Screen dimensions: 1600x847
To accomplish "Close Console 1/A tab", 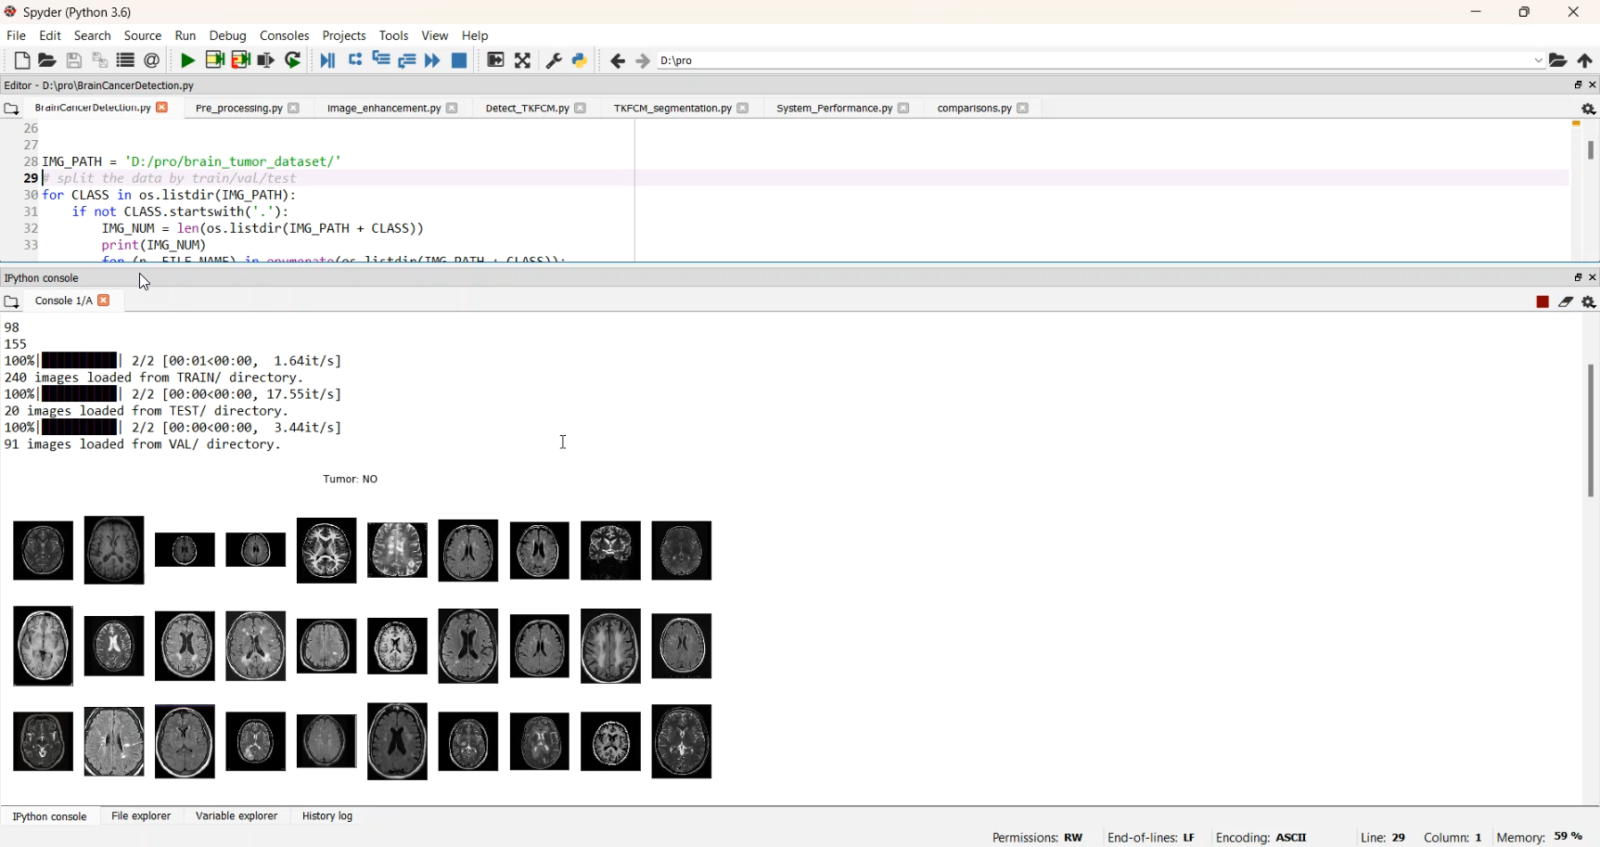I will click(x=105, y=302).
